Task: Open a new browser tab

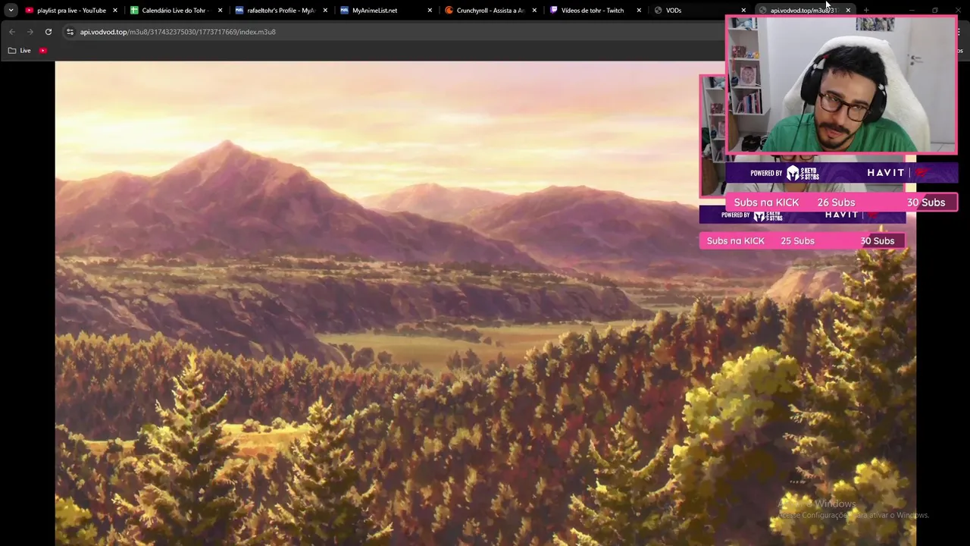Action: click(866, 11)
